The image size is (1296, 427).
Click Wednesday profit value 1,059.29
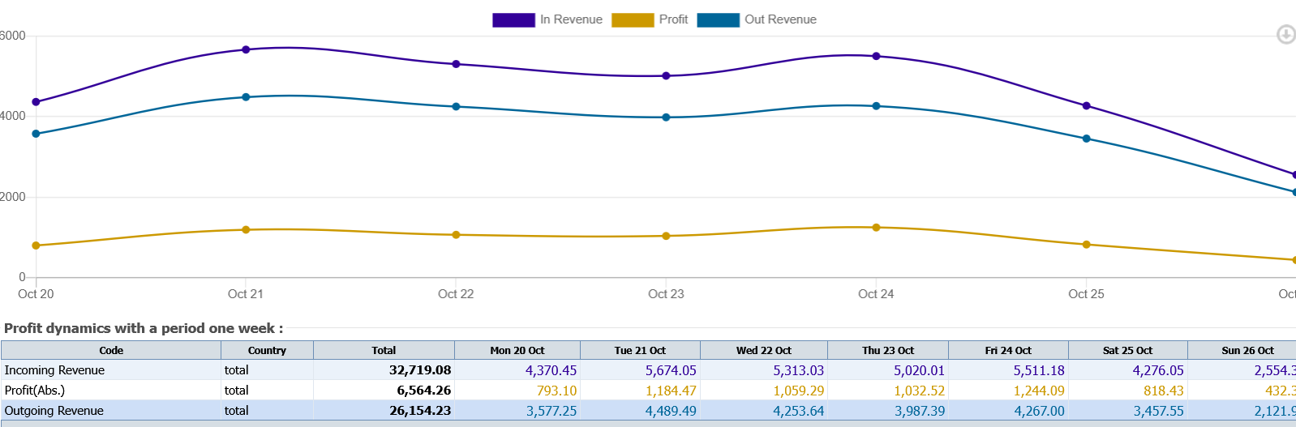tap(798, 391)
